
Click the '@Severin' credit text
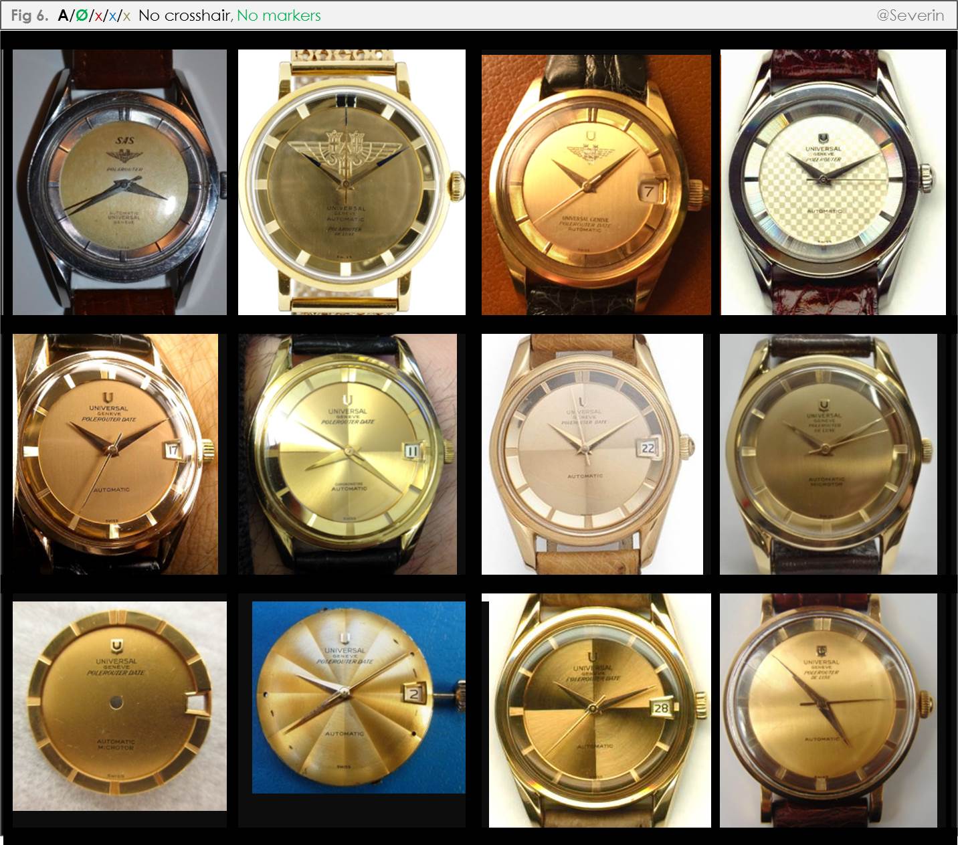pyautogui.click(x=910, y=15)
